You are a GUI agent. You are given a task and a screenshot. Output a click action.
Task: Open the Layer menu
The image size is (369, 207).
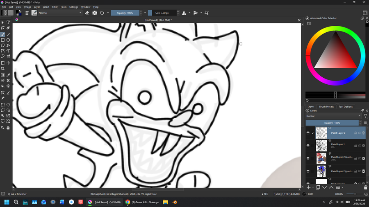tap(37, 7)
